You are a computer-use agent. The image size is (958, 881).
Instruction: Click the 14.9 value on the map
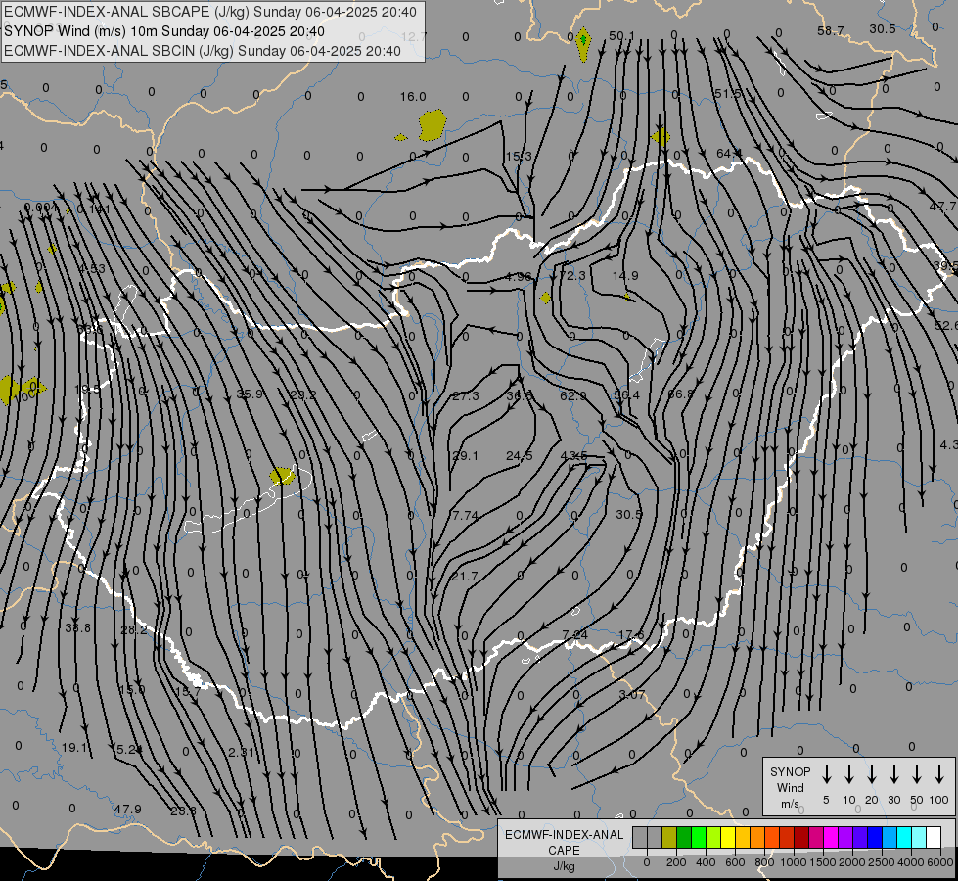point(625,276)
